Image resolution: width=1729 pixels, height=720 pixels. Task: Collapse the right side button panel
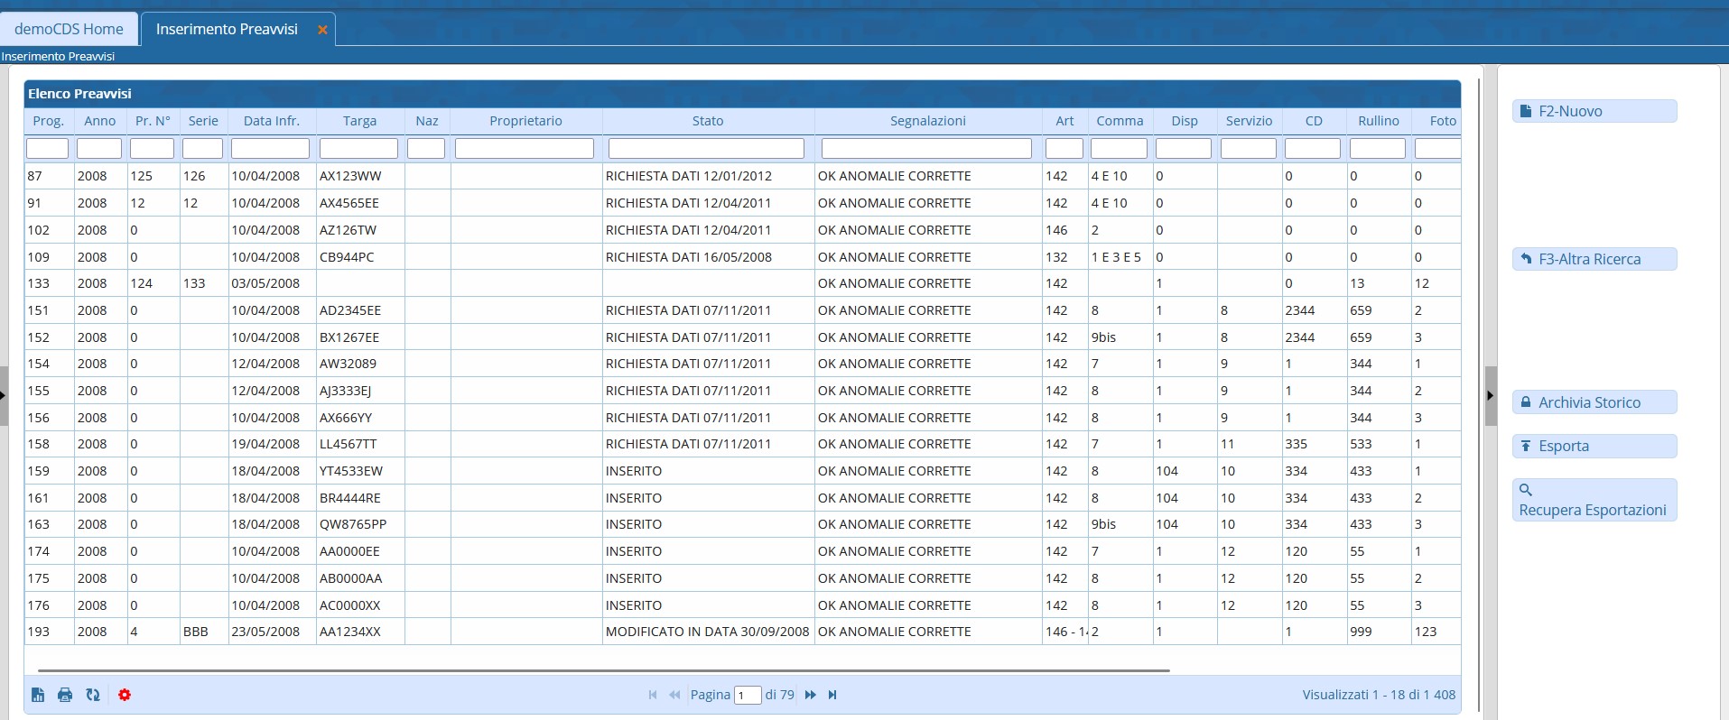[x=1490, y=395]
